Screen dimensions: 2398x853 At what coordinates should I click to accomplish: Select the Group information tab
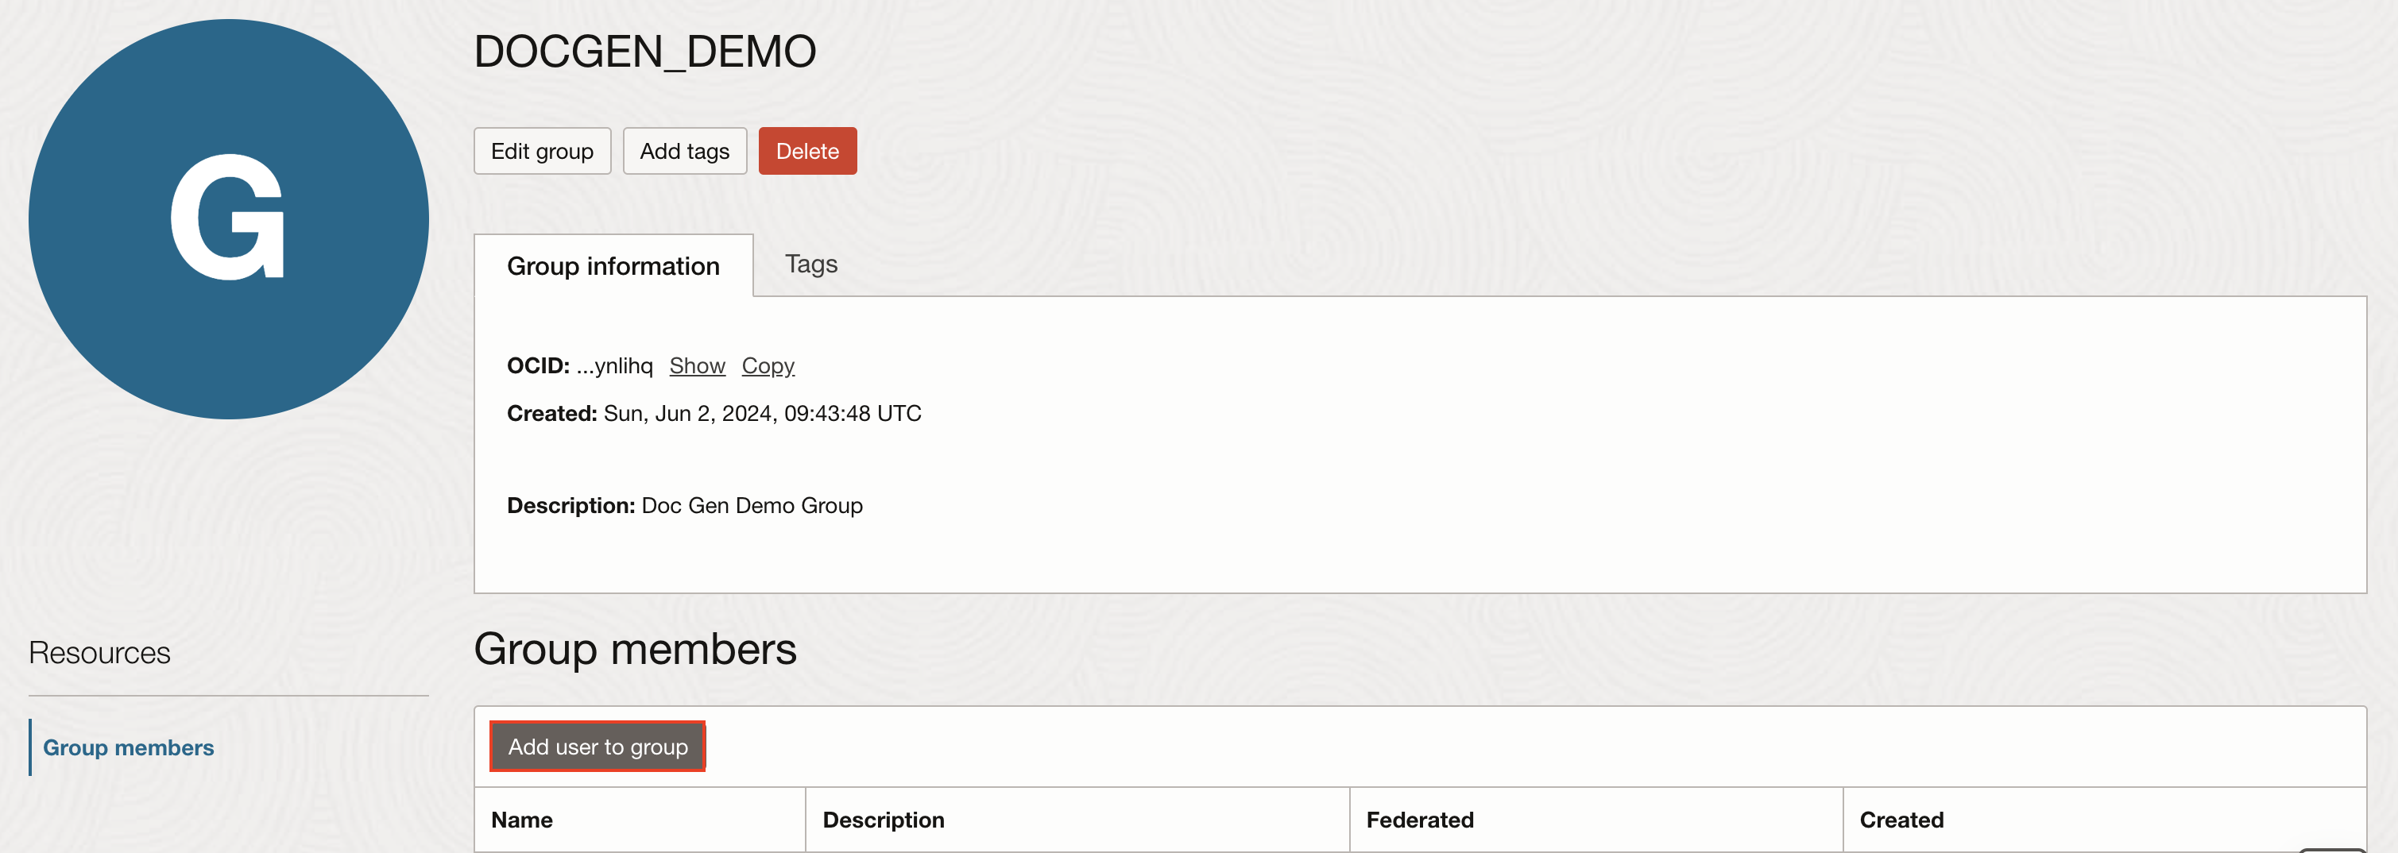(613, 266)
